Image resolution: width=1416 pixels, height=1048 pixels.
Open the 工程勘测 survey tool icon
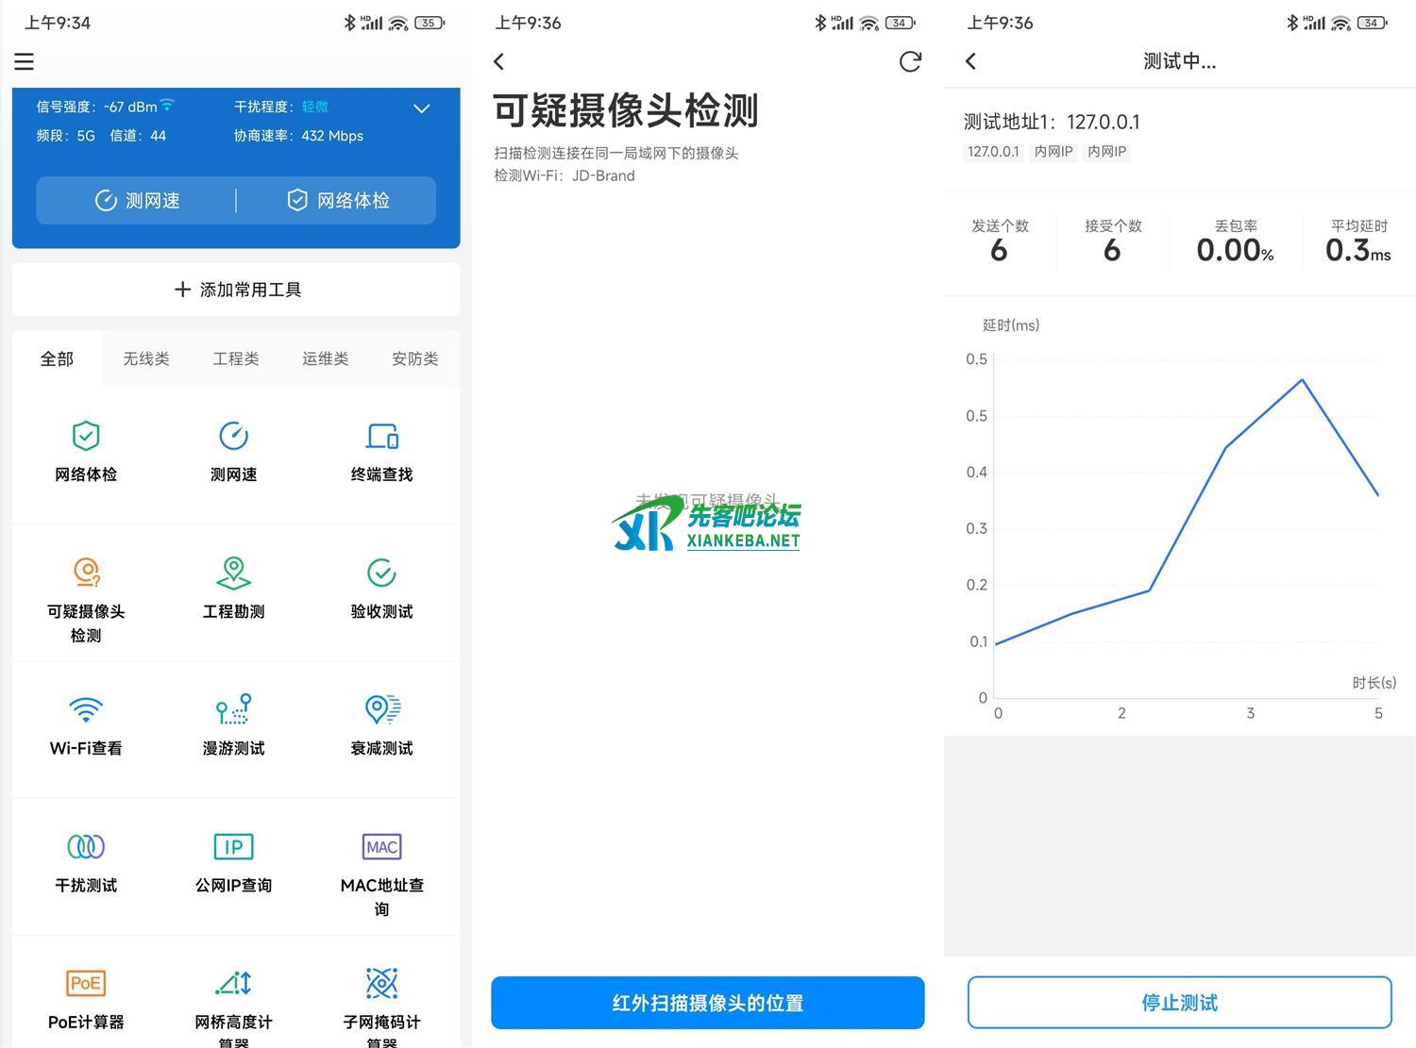tap(233, 574)
